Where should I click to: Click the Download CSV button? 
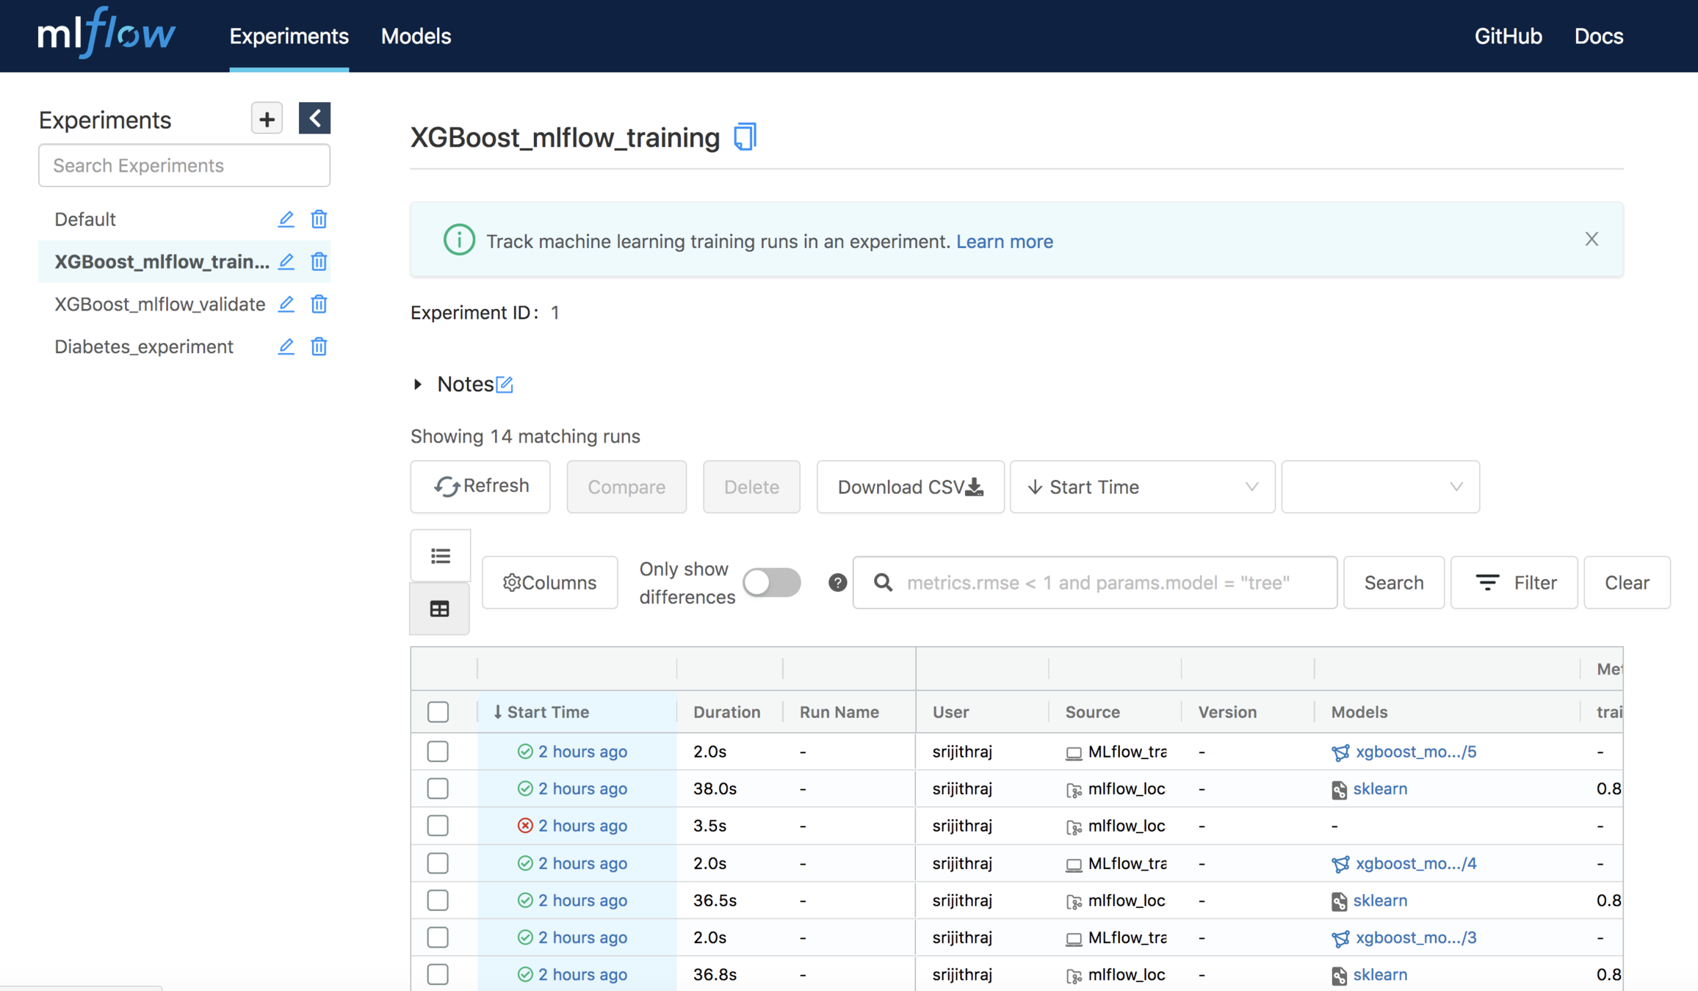910,487
